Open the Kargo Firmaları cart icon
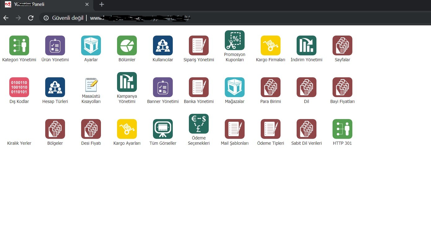This screenshot has width=431, height=248. click(271, 45)
